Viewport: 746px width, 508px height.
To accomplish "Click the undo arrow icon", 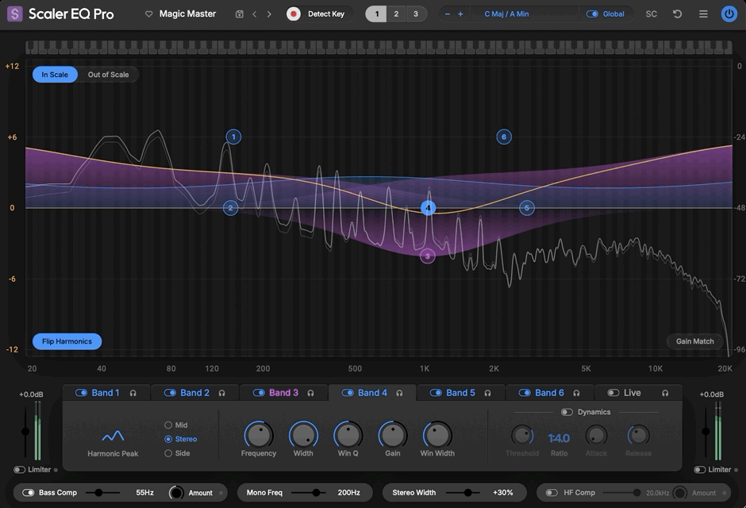I will pyautogui.click(x=678, y=14).
